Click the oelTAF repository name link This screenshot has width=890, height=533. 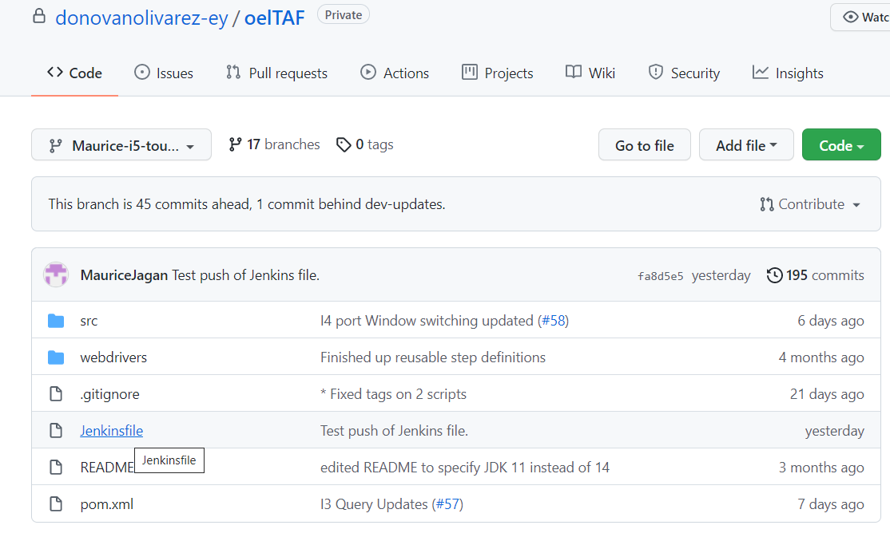click(x=275, y=18)
